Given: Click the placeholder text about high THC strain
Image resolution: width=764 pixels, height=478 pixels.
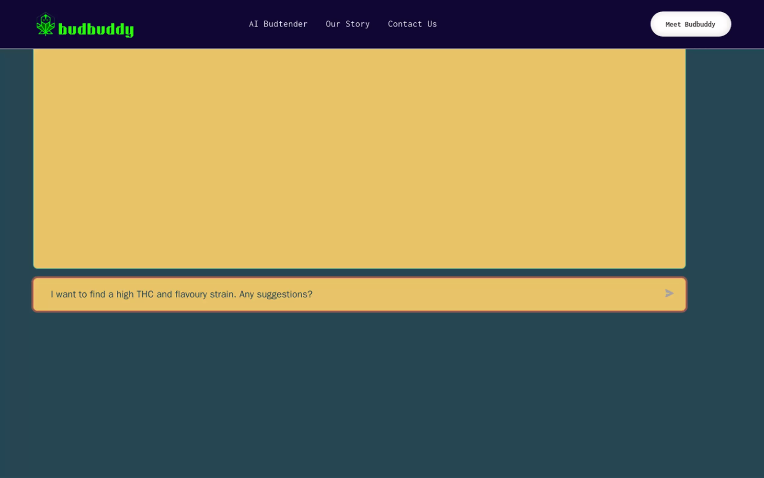Looking at the screenshot, I should point(182,294).
